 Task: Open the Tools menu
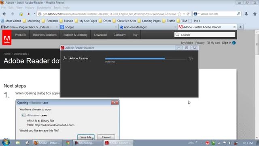pos(57,8)
